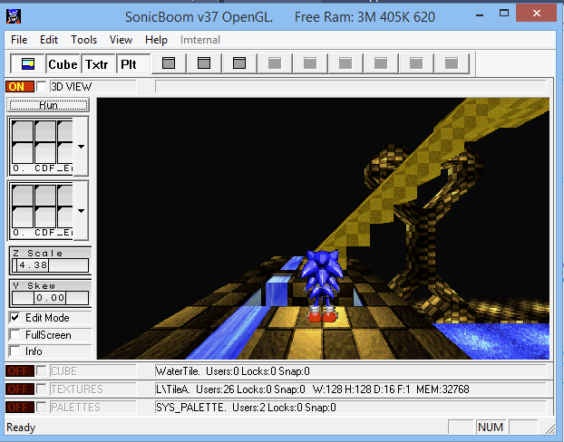The image size is (564, 442).
Task: Click the first greyed-out window toolbar icon
Action: point(275,63)
